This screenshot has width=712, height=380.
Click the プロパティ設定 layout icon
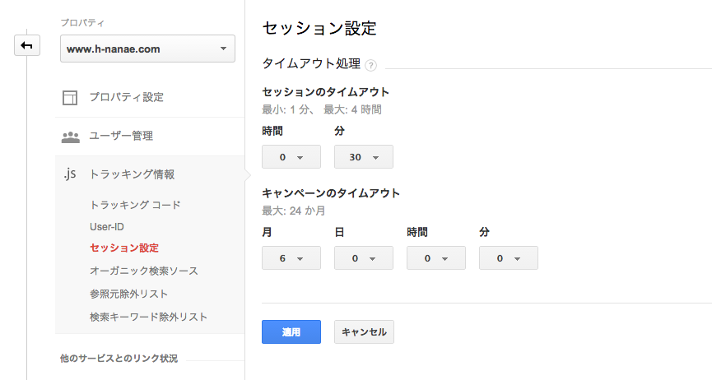click(70, 98)
